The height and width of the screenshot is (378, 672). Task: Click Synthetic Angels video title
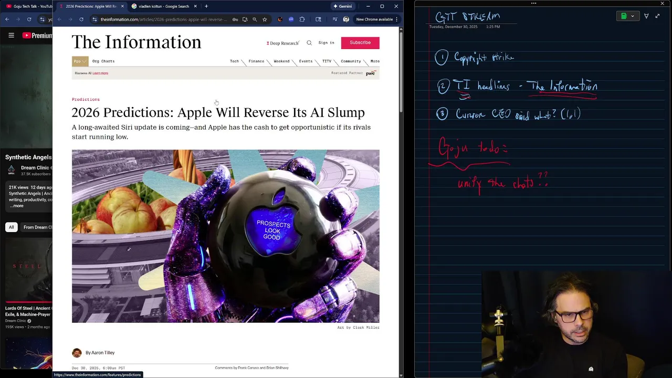[28, 157]
